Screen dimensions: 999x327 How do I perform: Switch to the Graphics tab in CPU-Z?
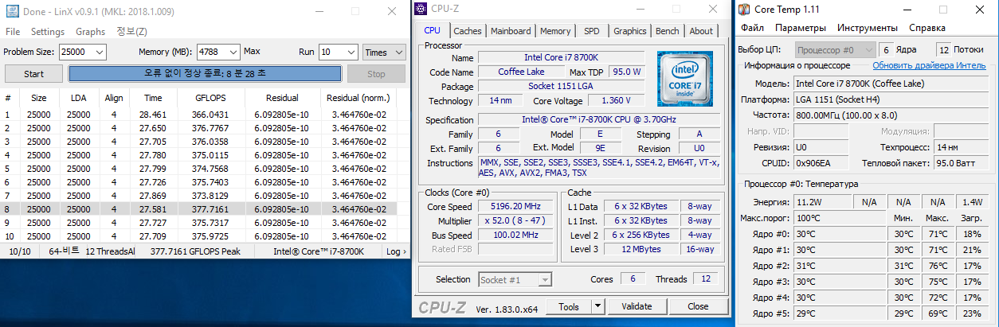pos(629,31)
